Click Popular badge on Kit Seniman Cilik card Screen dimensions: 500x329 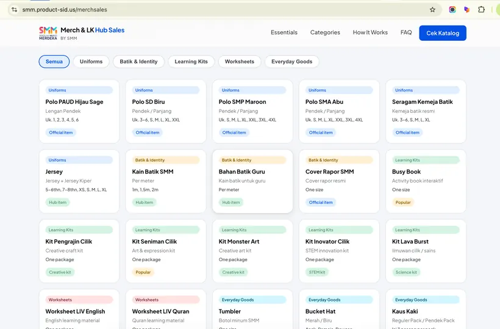143,272
